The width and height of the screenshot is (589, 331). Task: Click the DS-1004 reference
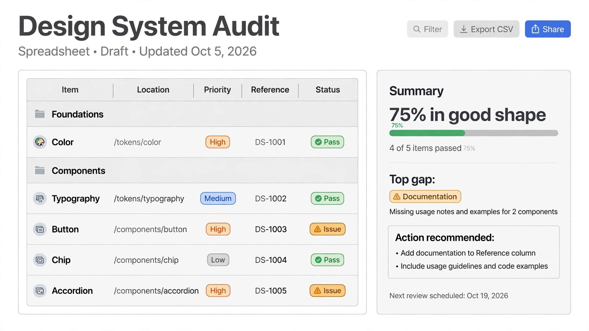point(271,260)
